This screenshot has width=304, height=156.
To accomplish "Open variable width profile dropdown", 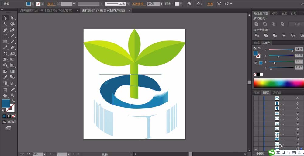I will point(102,4).
